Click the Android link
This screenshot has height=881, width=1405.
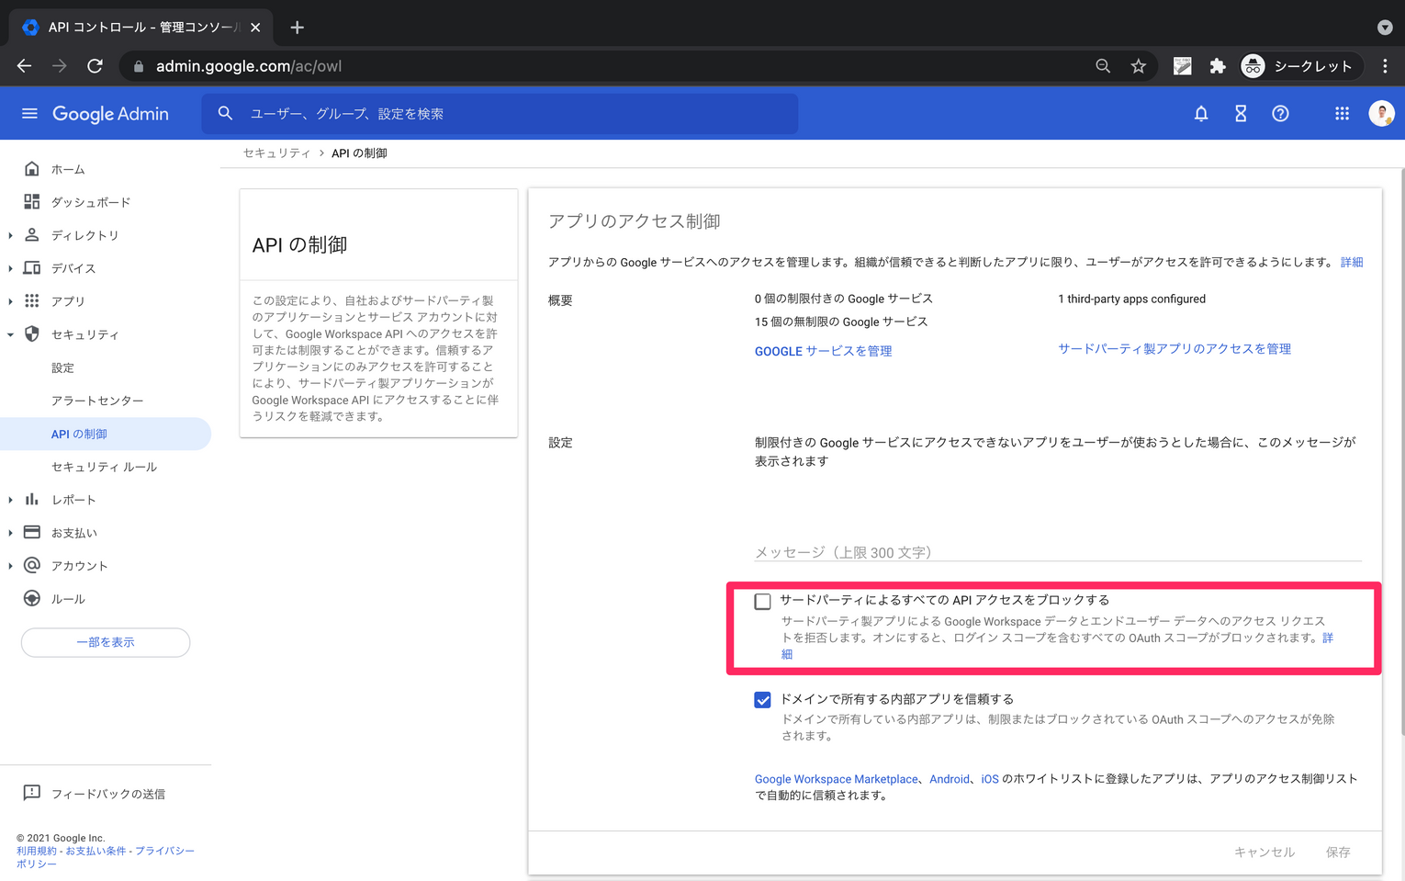950,779
